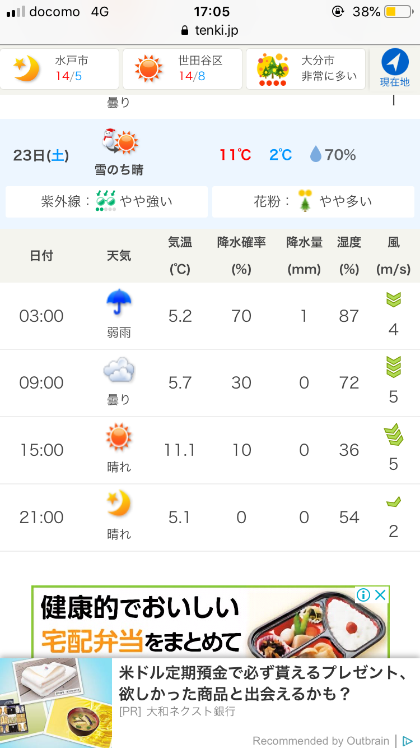The image size is (420, 748).
Task: Close the bento ad with X
Action: 380,595
